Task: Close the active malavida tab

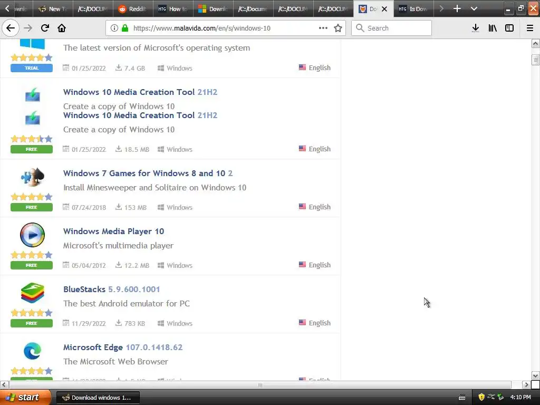Action: tap(384, 9)
